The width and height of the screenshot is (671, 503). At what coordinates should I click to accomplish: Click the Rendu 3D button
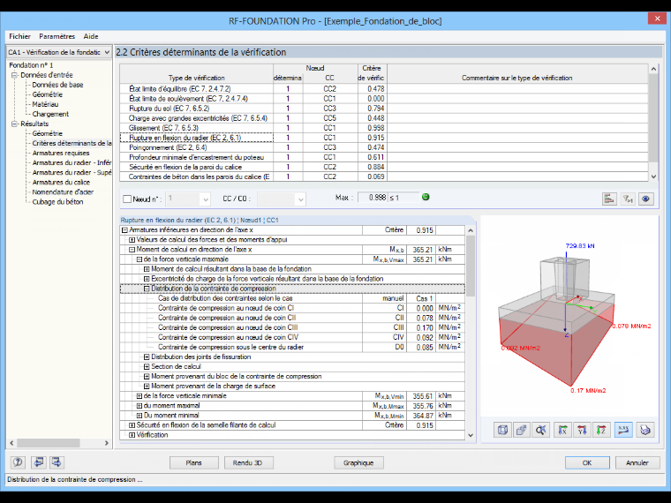(x=247, y=462)
